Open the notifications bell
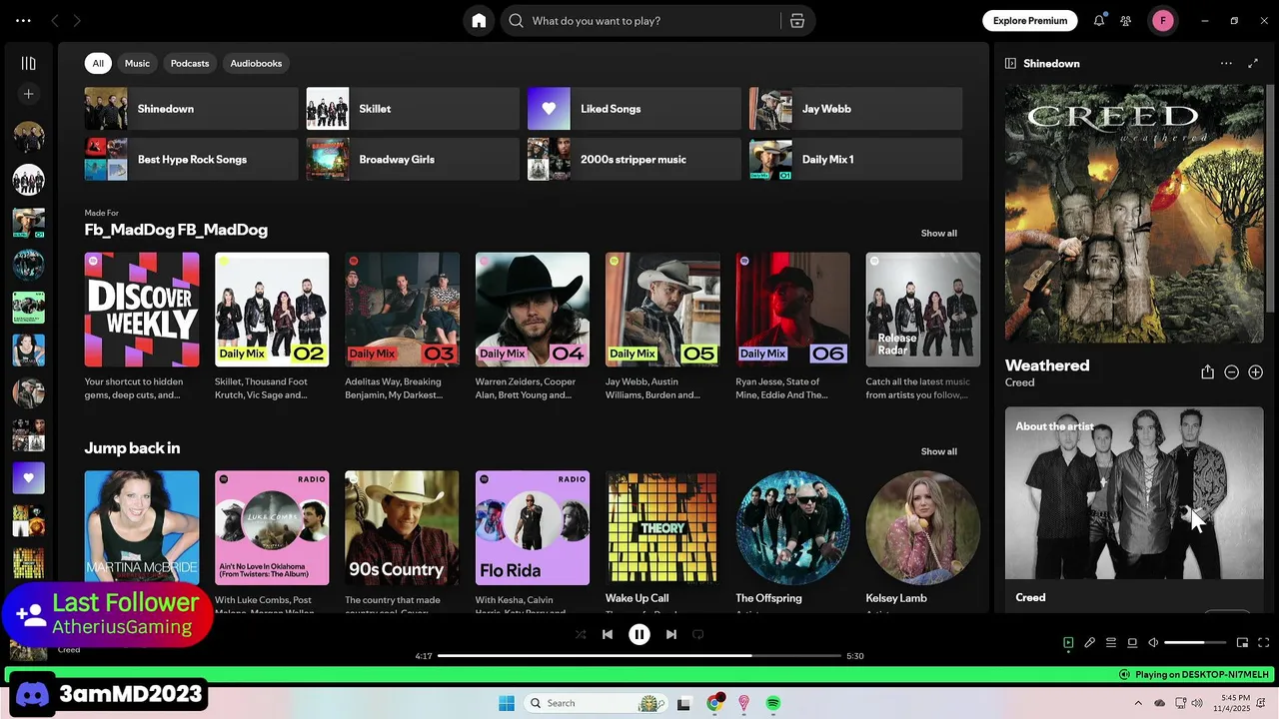1279x719 pixels. click(x=1099, y=21)
